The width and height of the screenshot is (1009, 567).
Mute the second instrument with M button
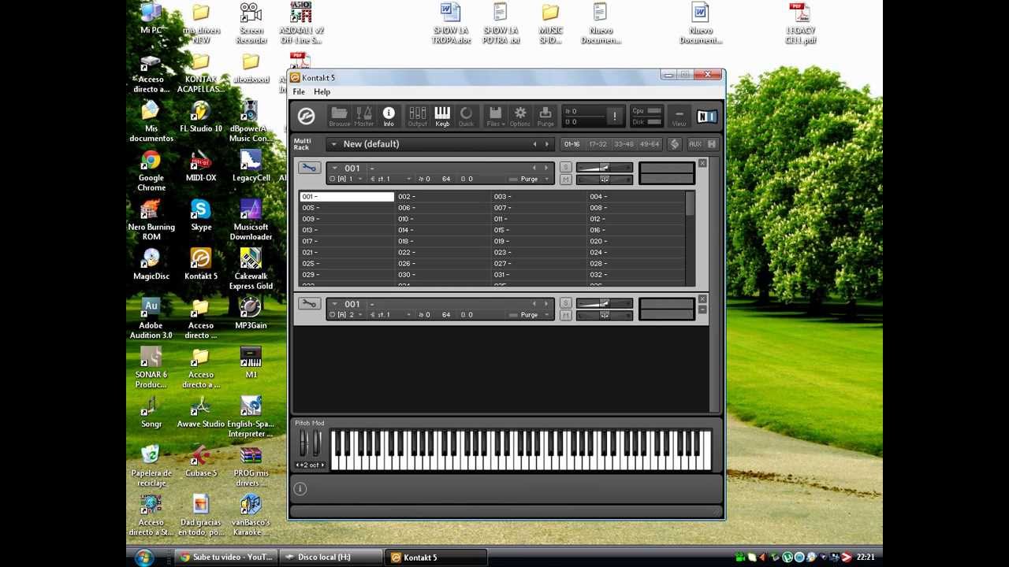pos(565,315)
